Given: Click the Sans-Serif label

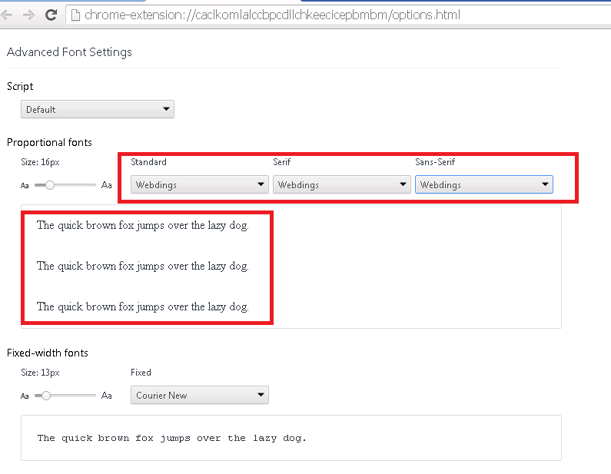Looking at the screenshot, I should [435, 161].
